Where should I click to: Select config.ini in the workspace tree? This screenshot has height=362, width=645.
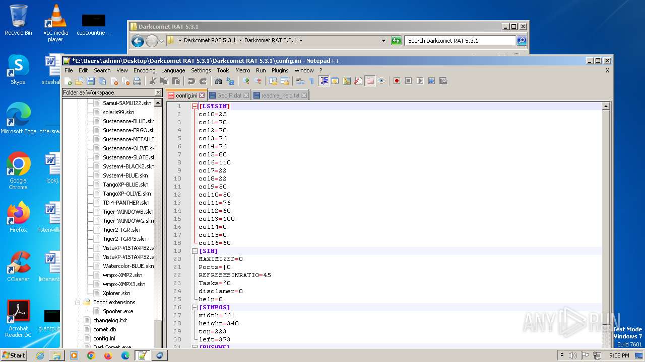pyautogui.click(x=104, y=338)
